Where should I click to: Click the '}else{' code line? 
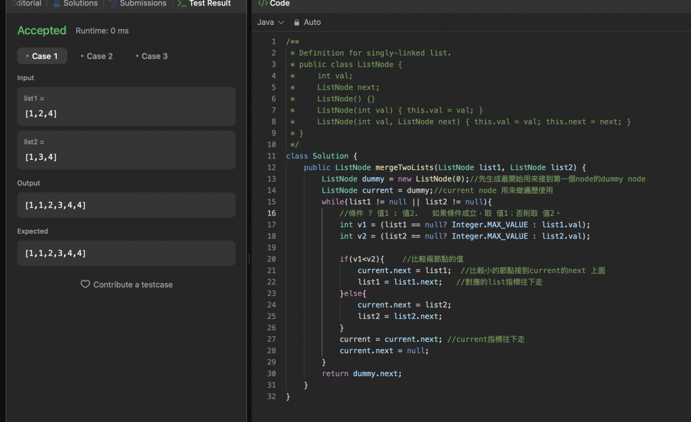pyautogui.click(x=352, y=293)
